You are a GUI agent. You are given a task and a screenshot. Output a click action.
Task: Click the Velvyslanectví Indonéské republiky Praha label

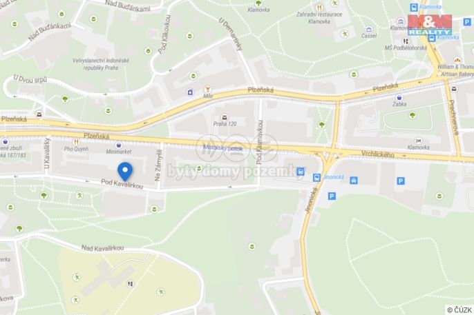(x=101, y=64)
